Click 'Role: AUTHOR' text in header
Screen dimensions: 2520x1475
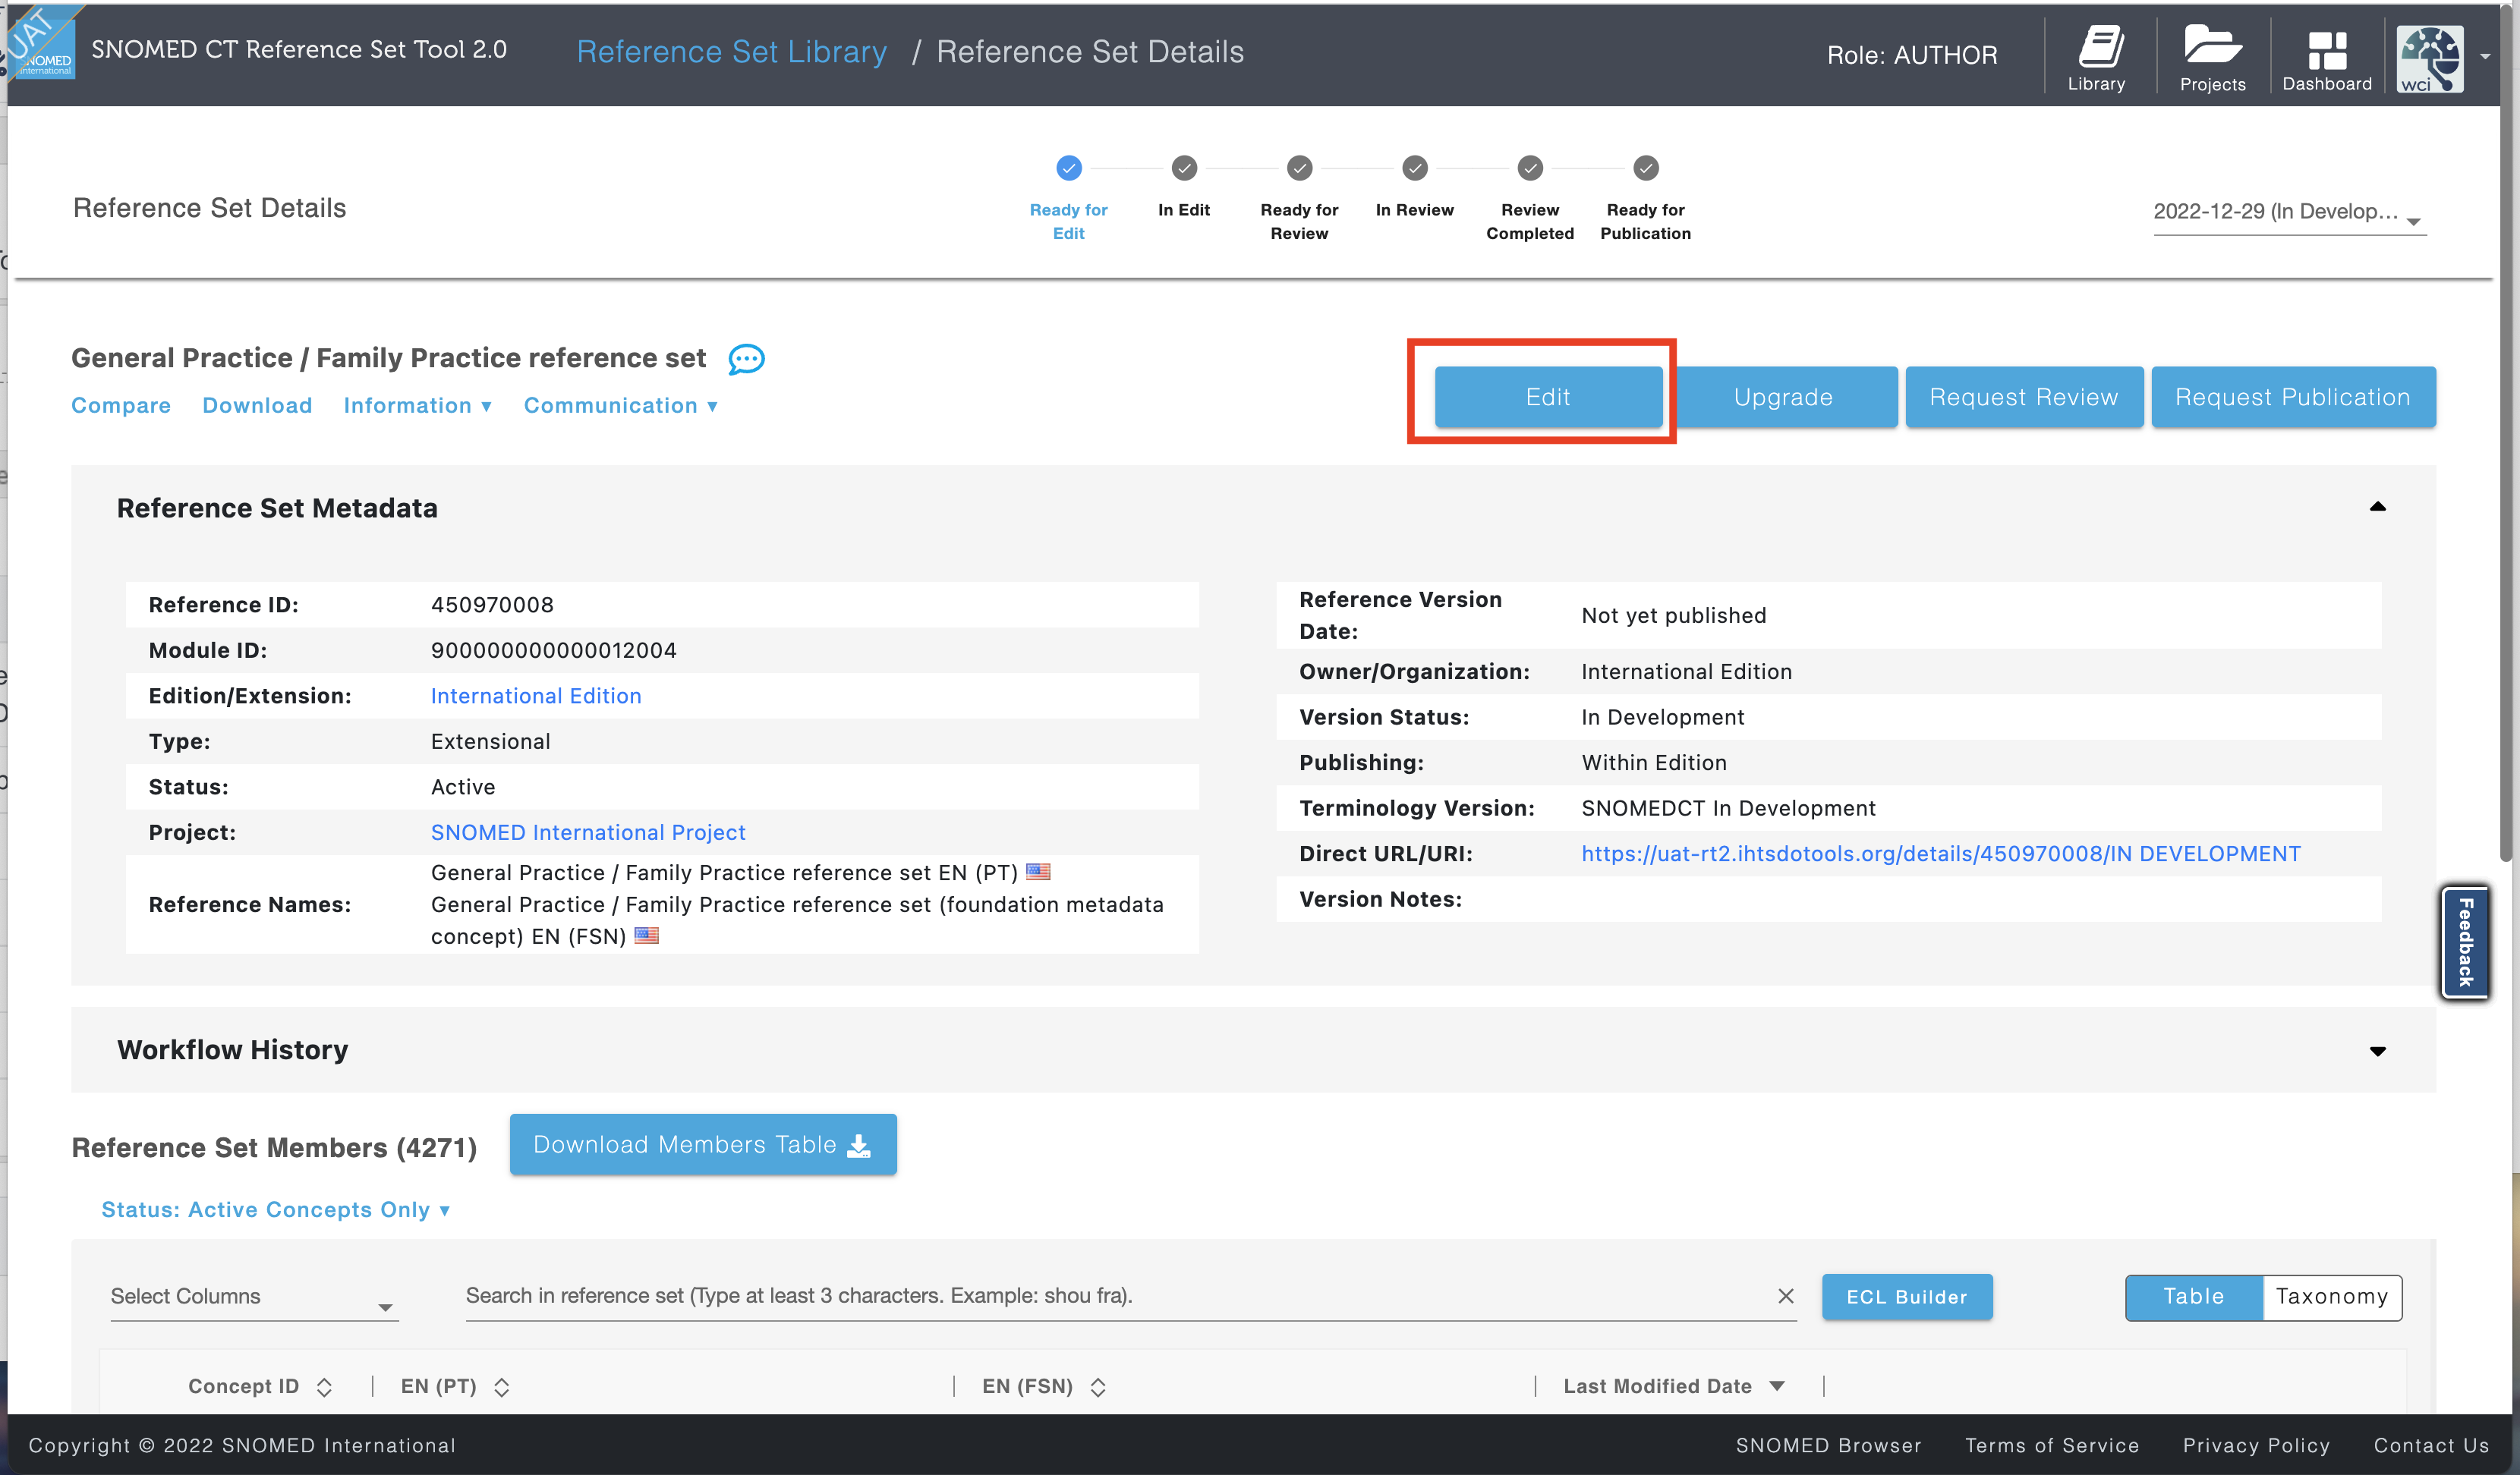(x=1912, y=55)
